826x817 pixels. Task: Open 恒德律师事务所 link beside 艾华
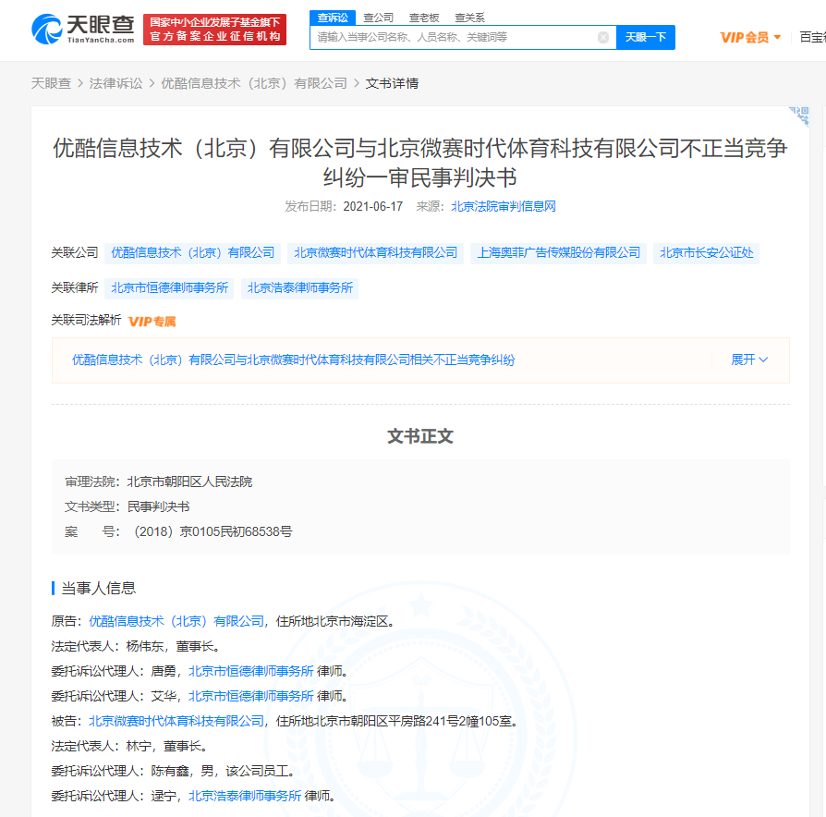(251, 696)
